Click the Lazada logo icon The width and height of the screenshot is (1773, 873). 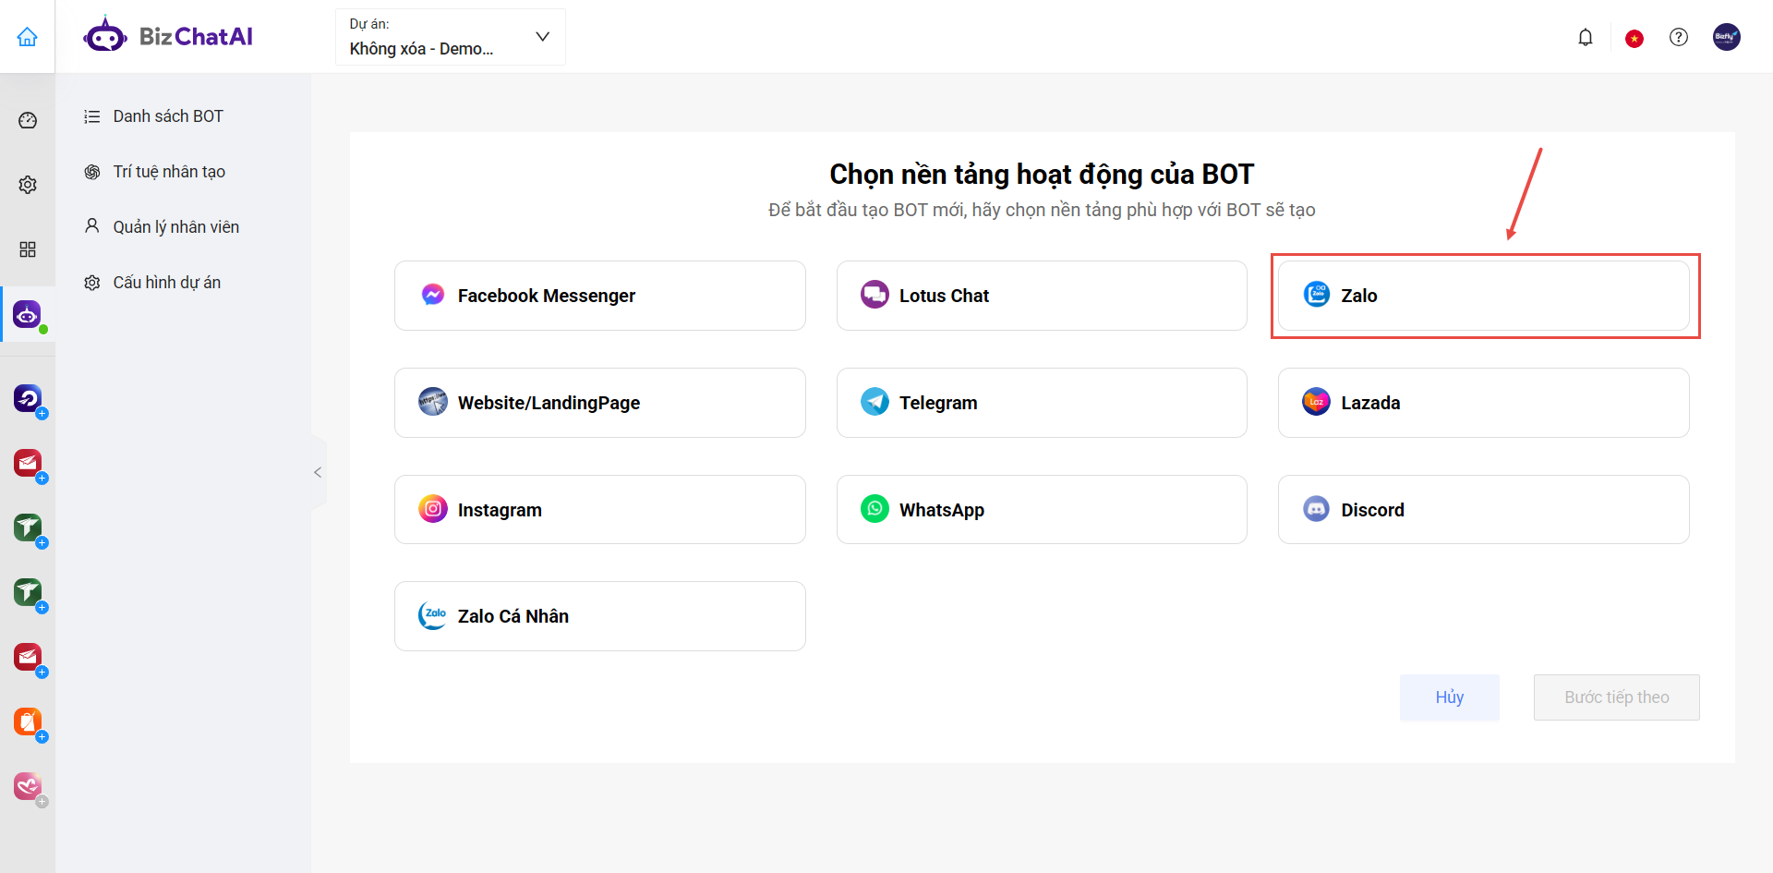tap(1316, 402)
